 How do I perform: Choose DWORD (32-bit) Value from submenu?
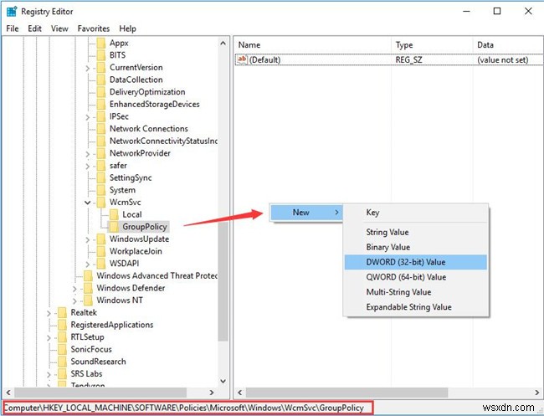(416, 262)
